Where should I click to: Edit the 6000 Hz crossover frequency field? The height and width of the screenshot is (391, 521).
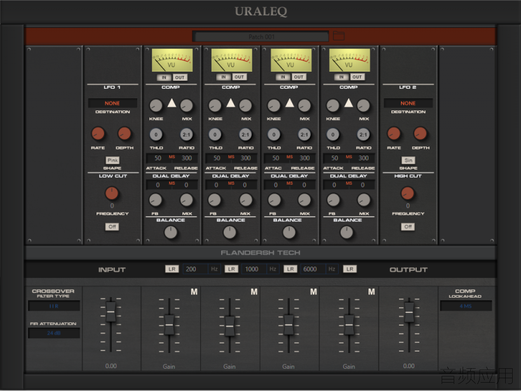tap(313, 269)
